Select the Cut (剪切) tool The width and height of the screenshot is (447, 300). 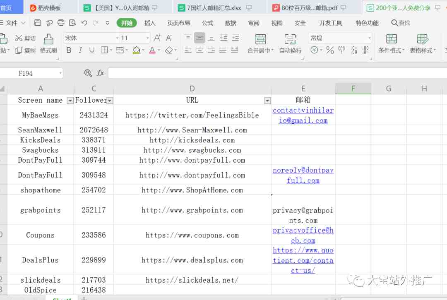[x=25, y=38]
